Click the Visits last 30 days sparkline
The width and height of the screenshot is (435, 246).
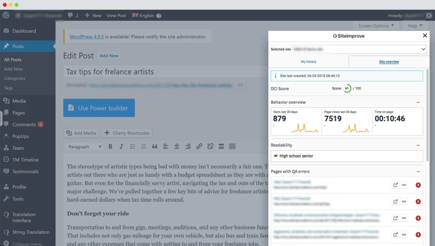305,128
